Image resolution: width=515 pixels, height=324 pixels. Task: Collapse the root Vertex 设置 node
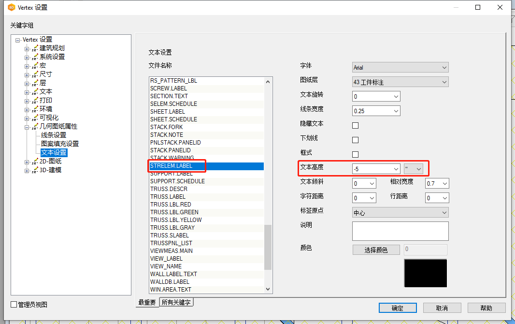[x=17, y=41]
